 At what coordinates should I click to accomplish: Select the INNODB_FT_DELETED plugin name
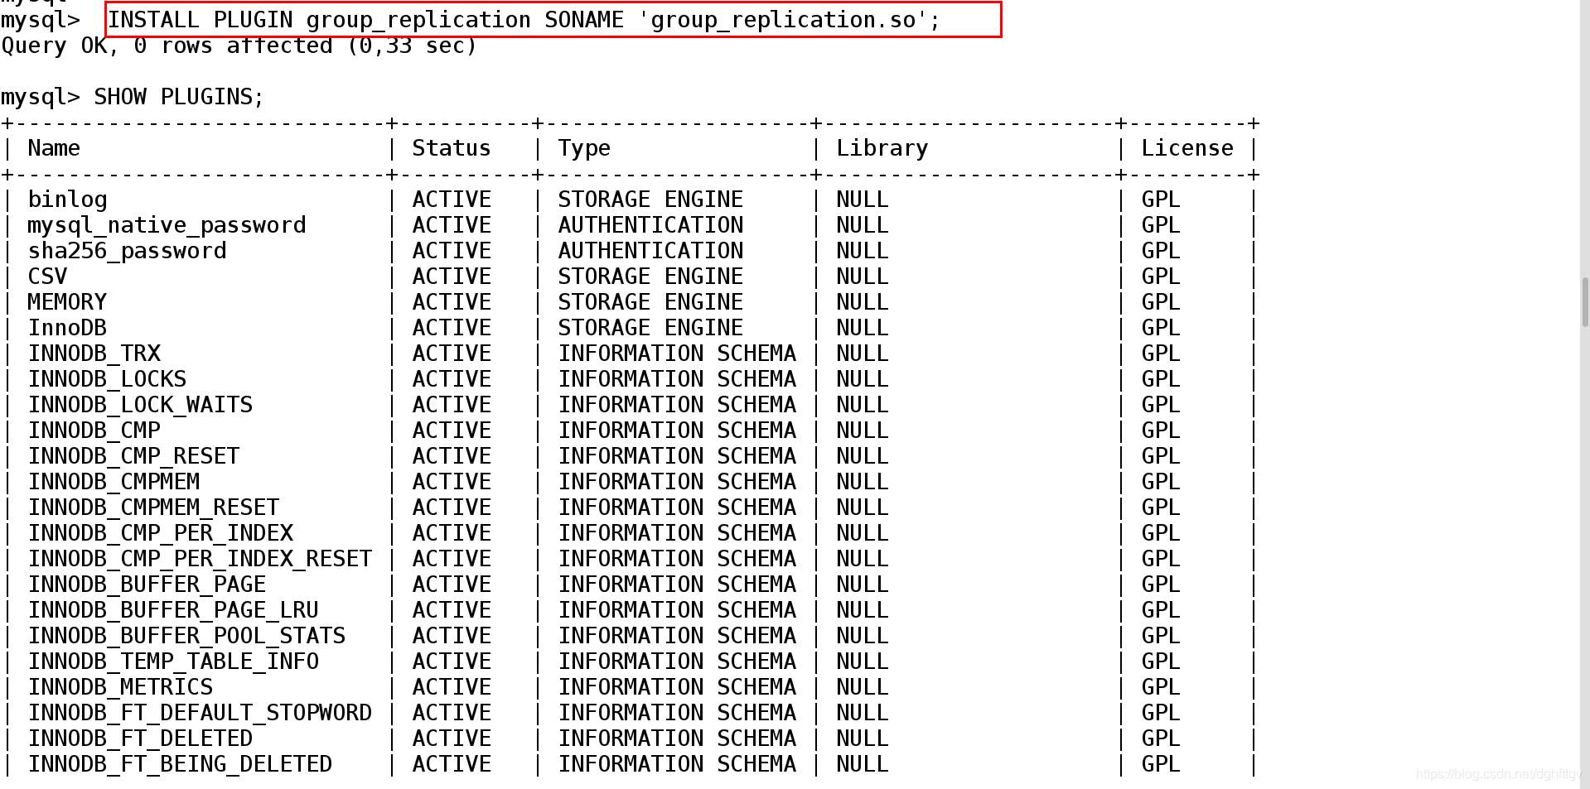tap(140, 738)
